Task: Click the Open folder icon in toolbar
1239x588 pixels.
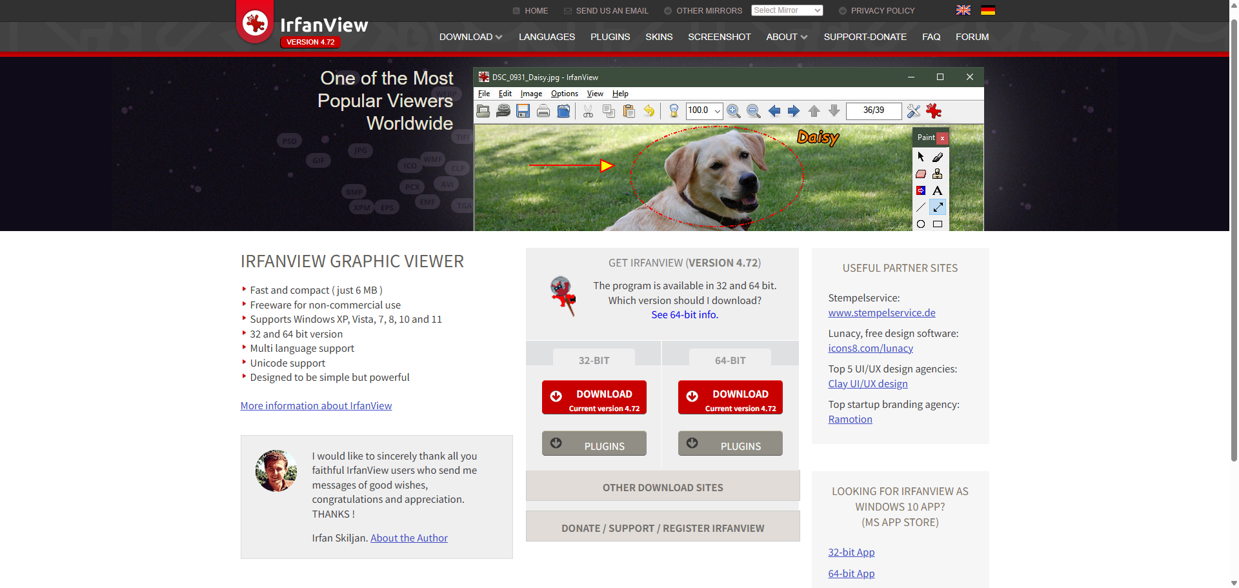Action: click(x=483, y=111)
